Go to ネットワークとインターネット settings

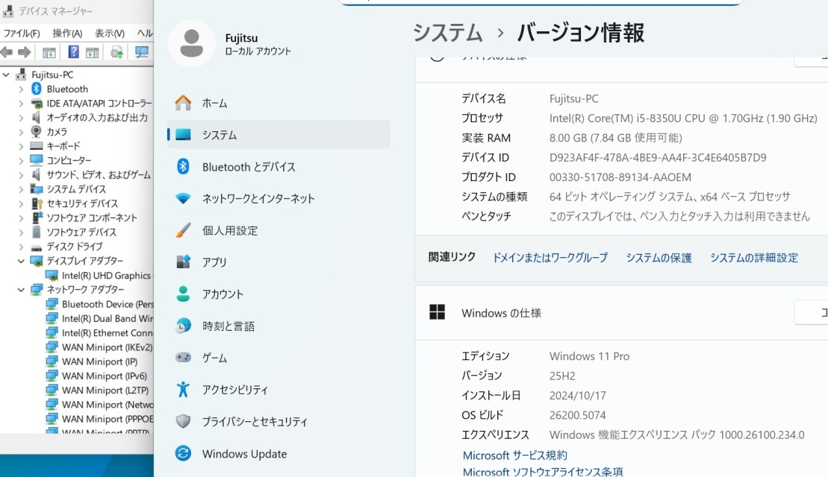point(258,199)
